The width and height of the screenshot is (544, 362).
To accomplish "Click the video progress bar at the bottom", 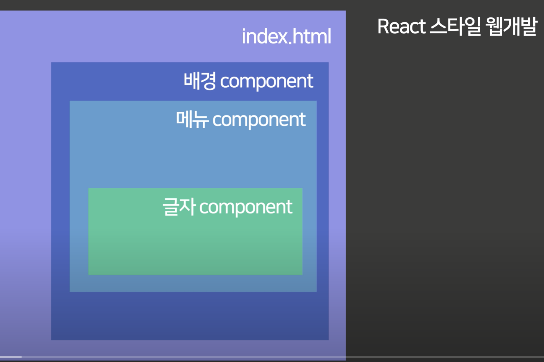I will tap(272, 357).
